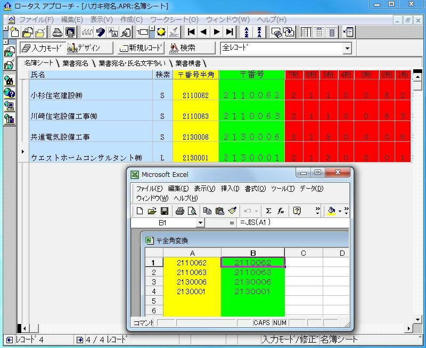Click the print icon in the Approach toolbar

click(x=58, y=32)
